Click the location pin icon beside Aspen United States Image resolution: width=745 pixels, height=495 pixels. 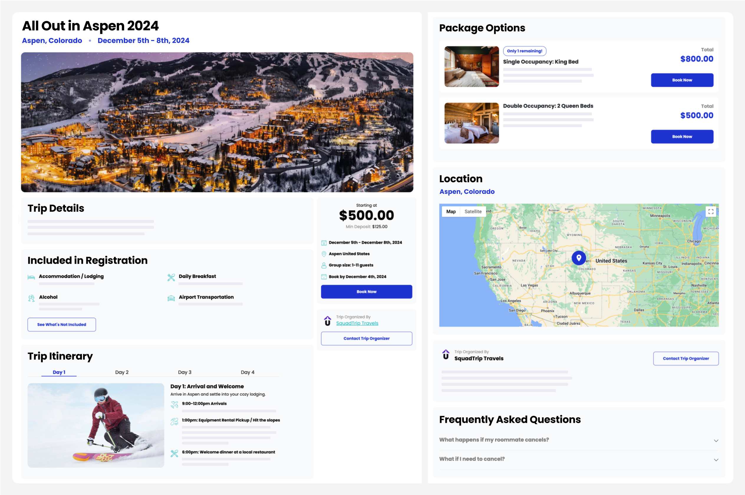pyautogui.click(x=324, y=253)
